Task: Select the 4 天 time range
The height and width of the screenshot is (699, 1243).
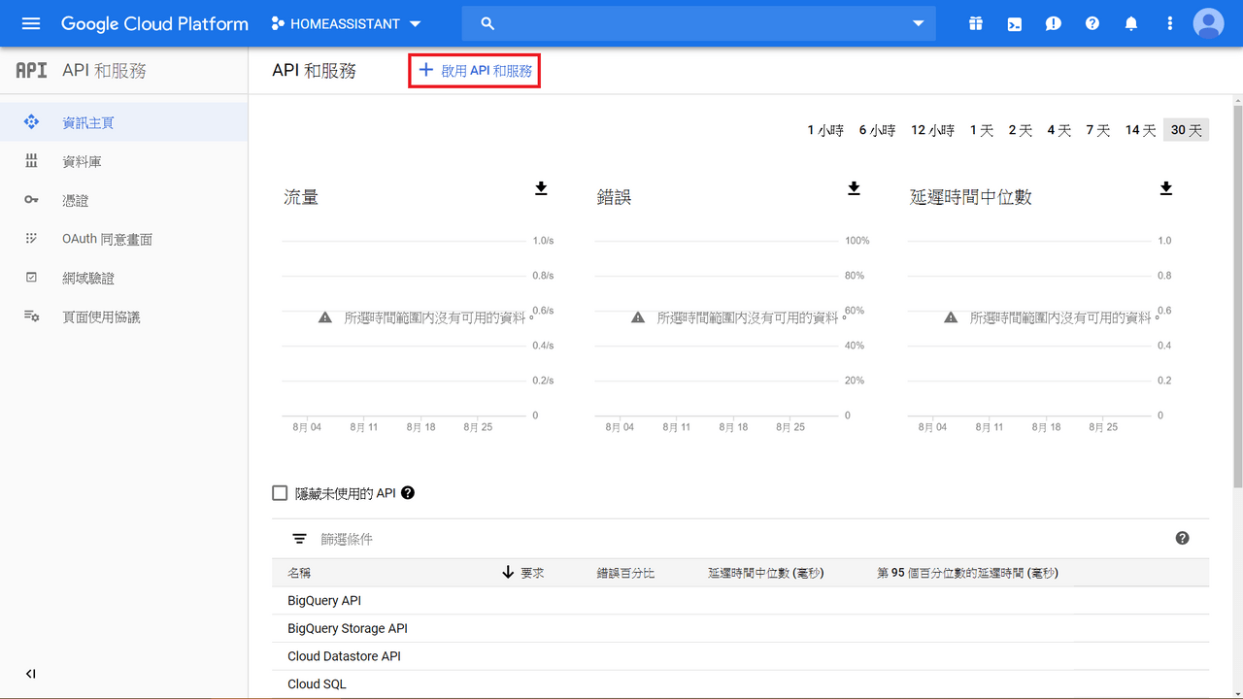Action: coord(1058,130)
